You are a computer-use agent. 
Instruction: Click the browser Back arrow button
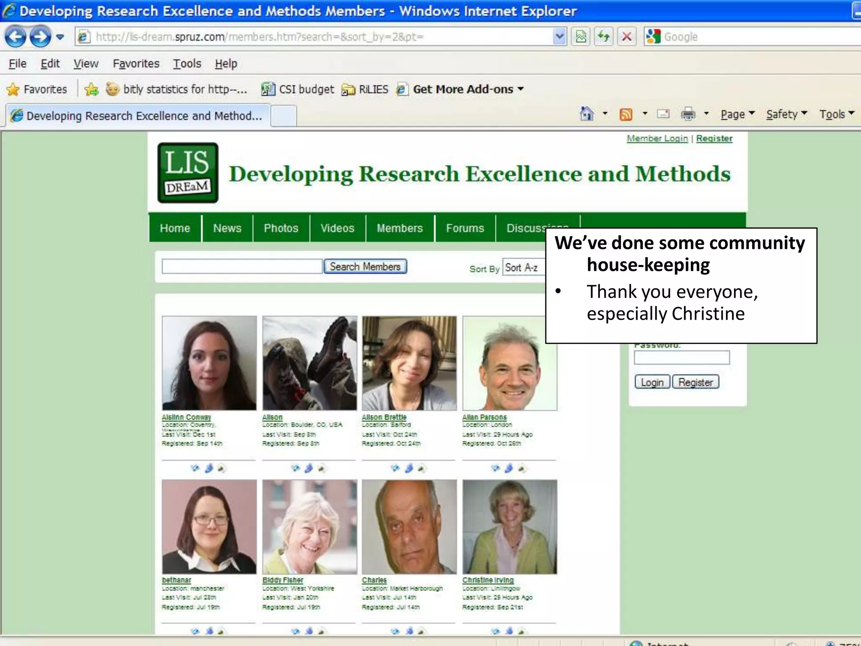point(16,37)
